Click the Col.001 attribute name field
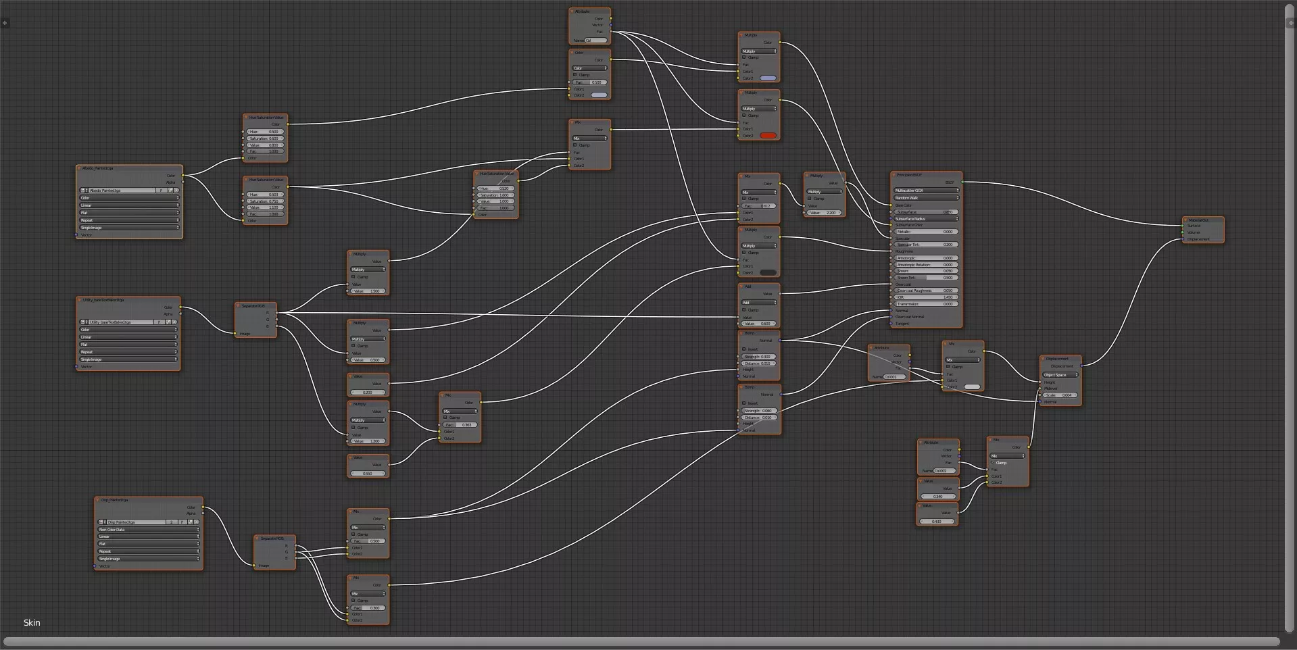Screen dimensions: 1297x650 [x=895, y=377]
